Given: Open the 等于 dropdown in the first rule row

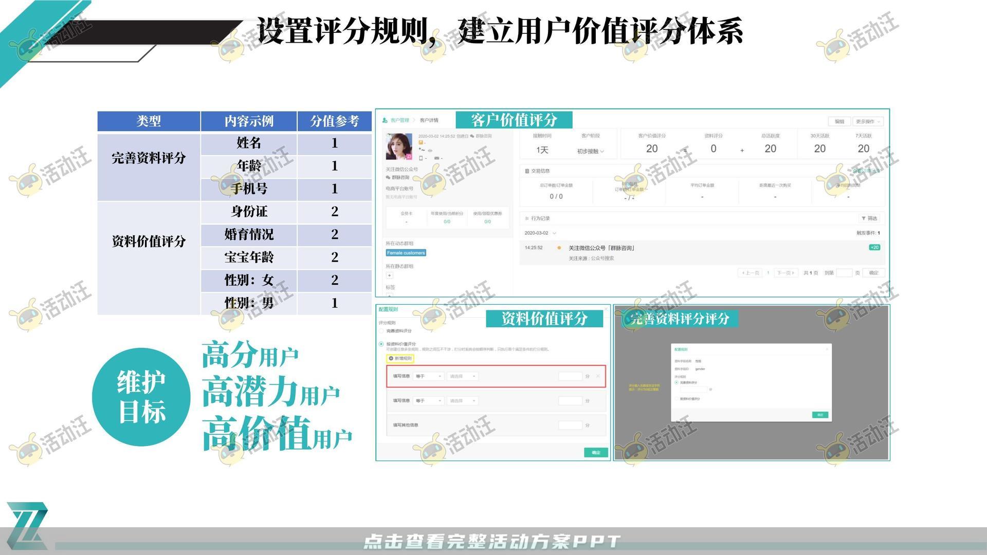Looking at the screenshot, I should click(428, 376).
